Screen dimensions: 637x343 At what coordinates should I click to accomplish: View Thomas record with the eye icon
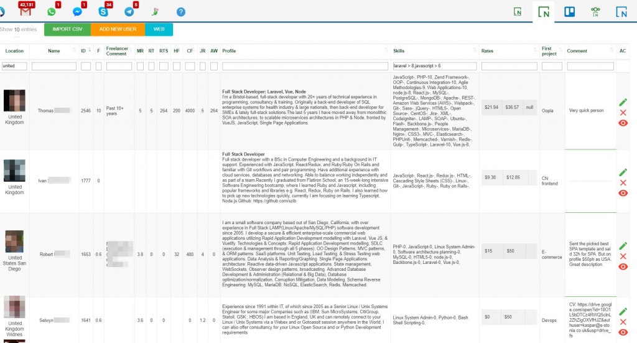pos(623,123)
